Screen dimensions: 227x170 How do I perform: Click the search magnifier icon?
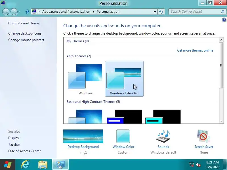pyautogui.click(x=222, y=12)
